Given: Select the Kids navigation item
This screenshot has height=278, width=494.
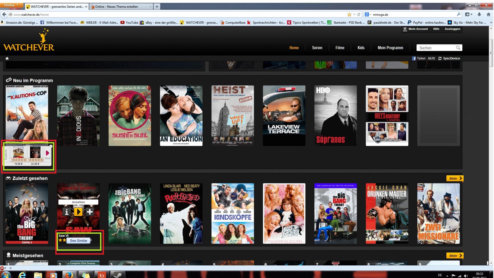Looking at the screenshot, I should tap(361, 48).
